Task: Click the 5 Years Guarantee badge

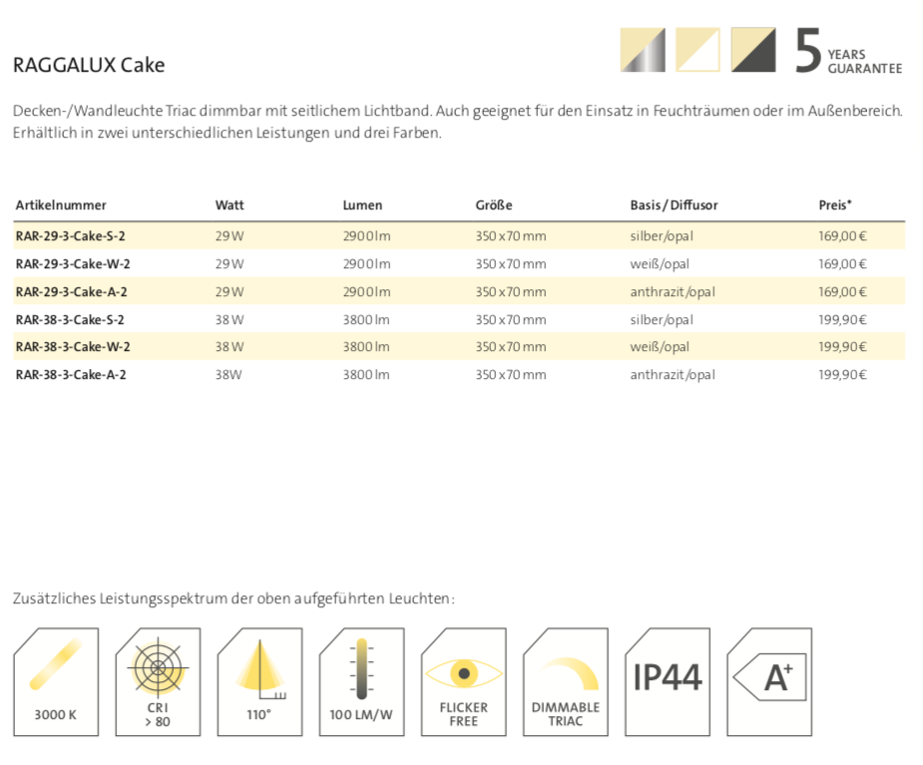Action: 847,51
